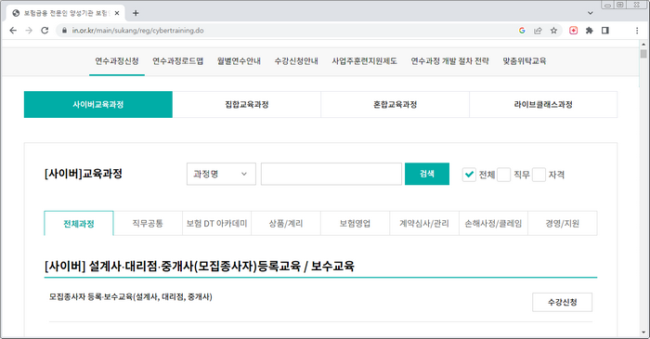Open the Google icon in address bar
Image resolution: width=650 pixels, height=339 pixels.
point(522,31)
